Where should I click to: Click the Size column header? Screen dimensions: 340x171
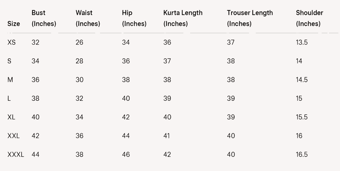pyautogui.click(x=14, y=24)
